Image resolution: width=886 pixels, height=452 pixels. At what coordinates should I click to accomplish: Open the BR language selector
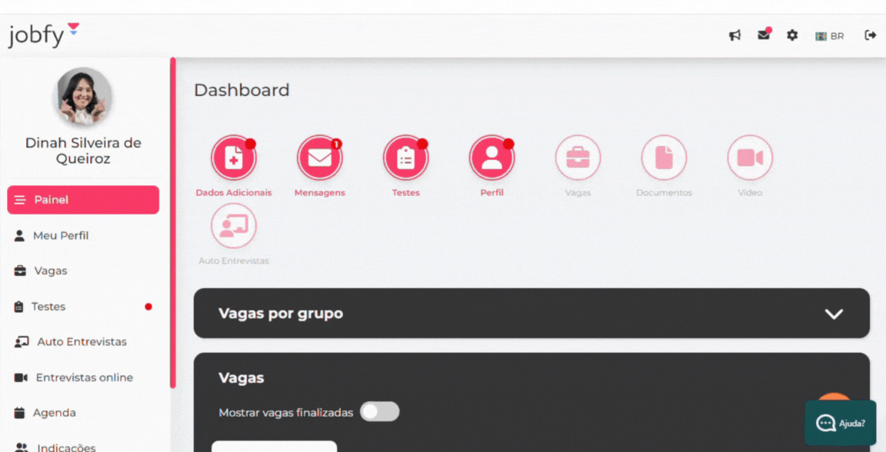[x=830, y=36]
